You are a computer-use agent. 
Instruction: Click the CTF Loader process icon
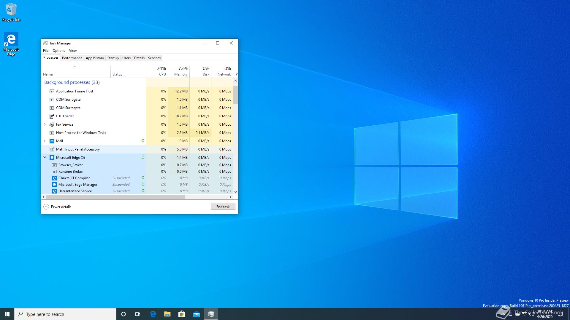pos(52,116)
